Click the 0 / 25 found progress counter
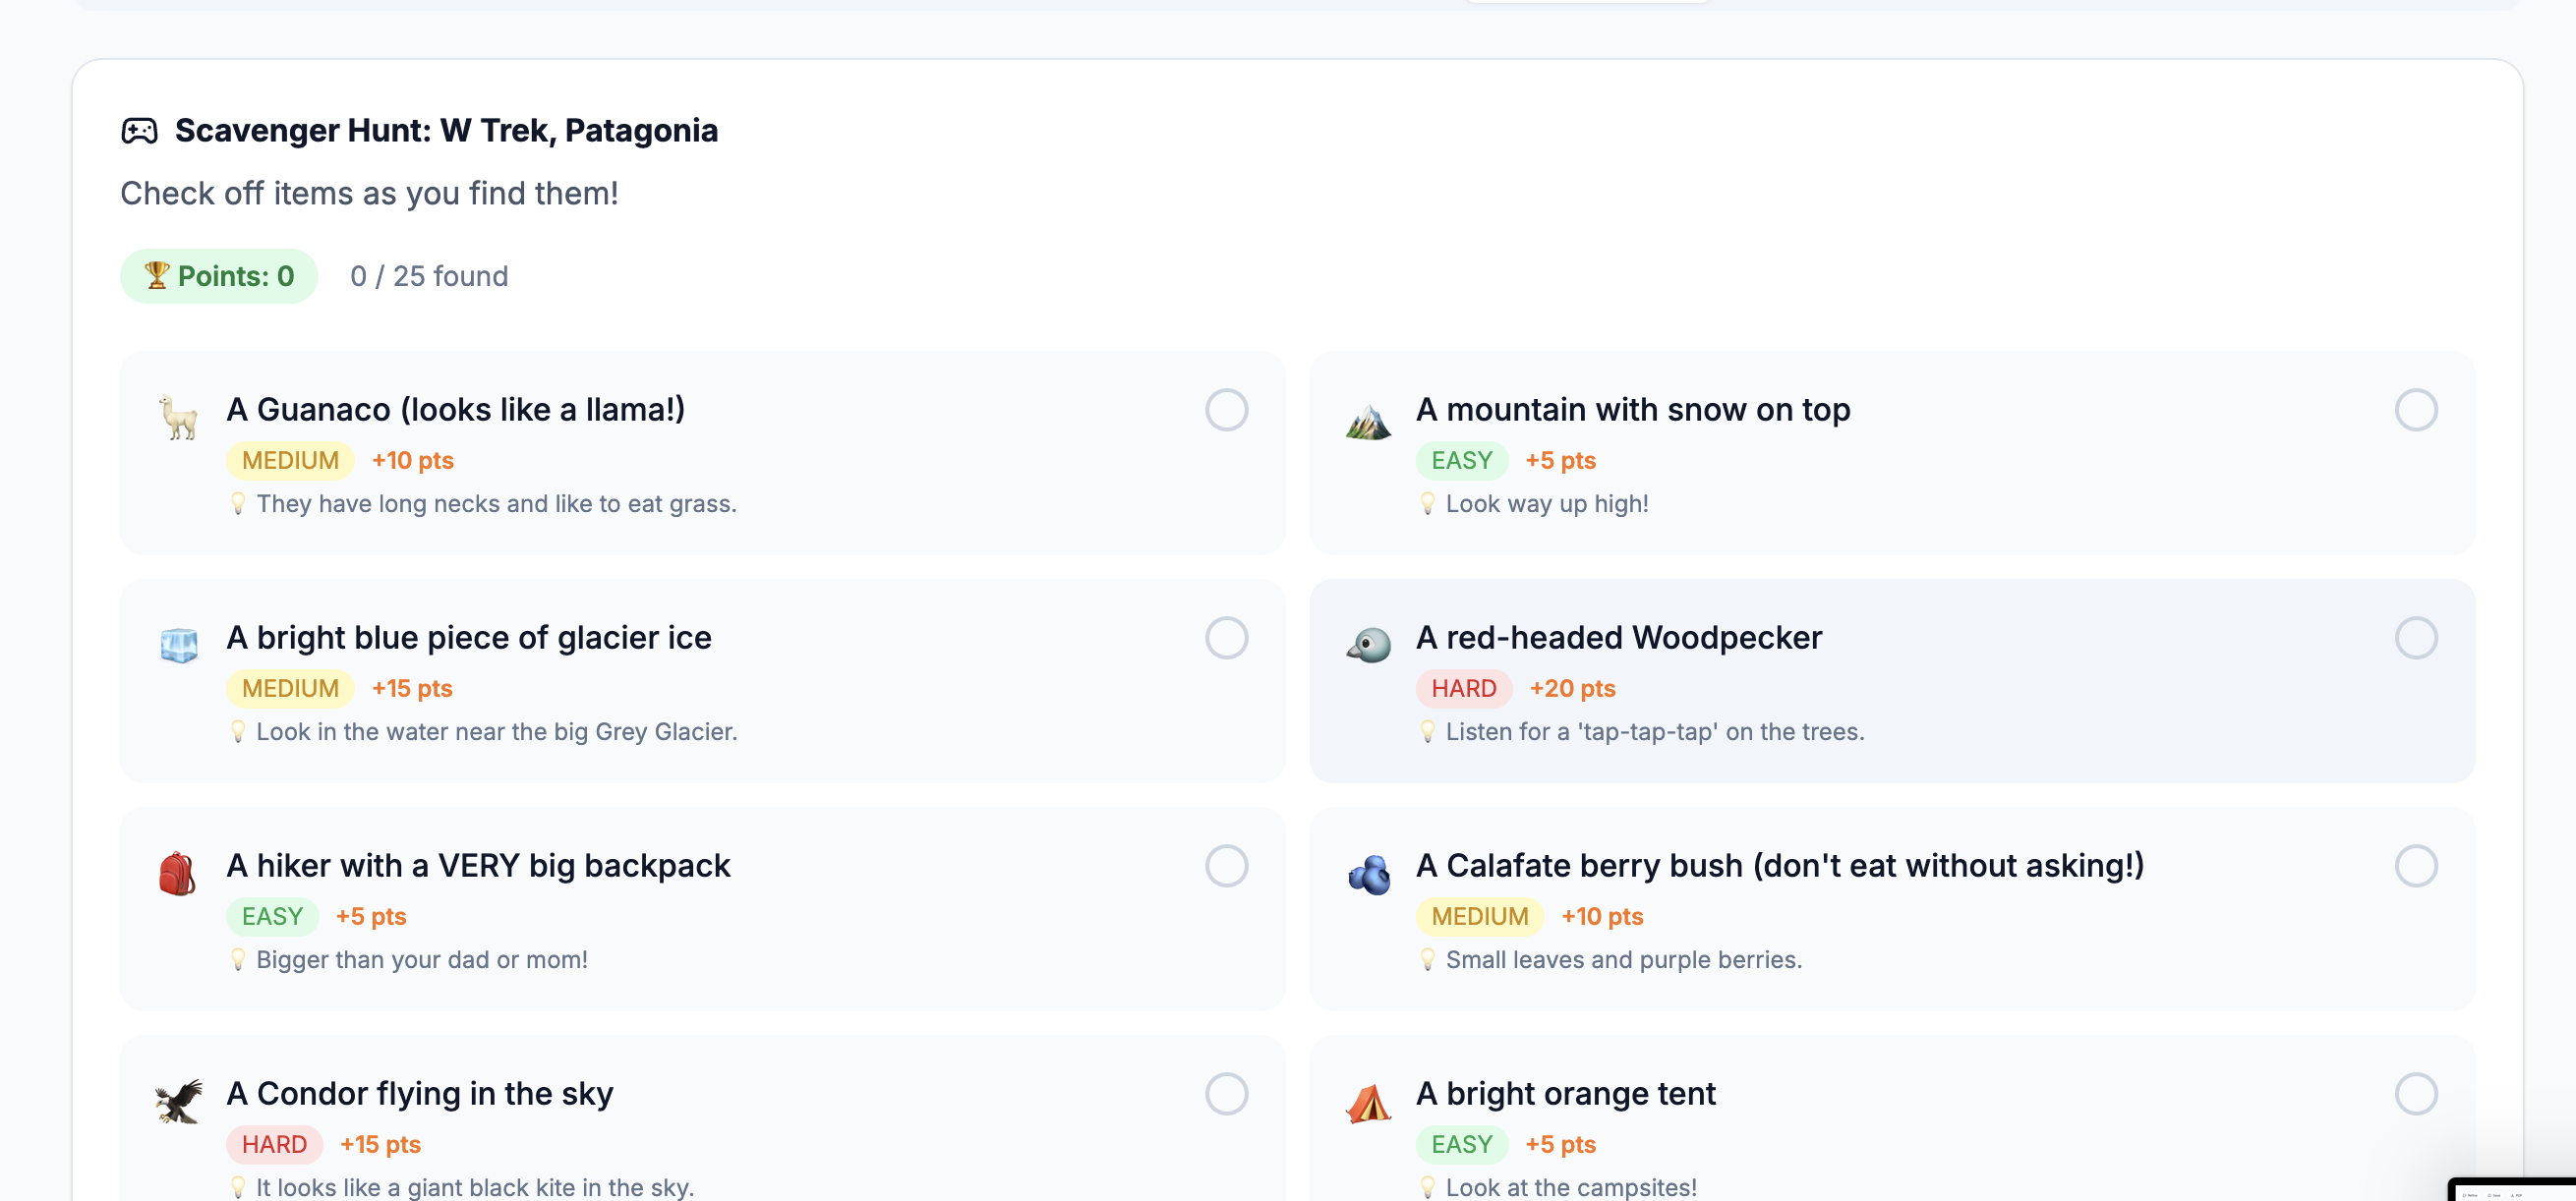The width and height of the screenshot is (2576, 1201). point(429,275)
